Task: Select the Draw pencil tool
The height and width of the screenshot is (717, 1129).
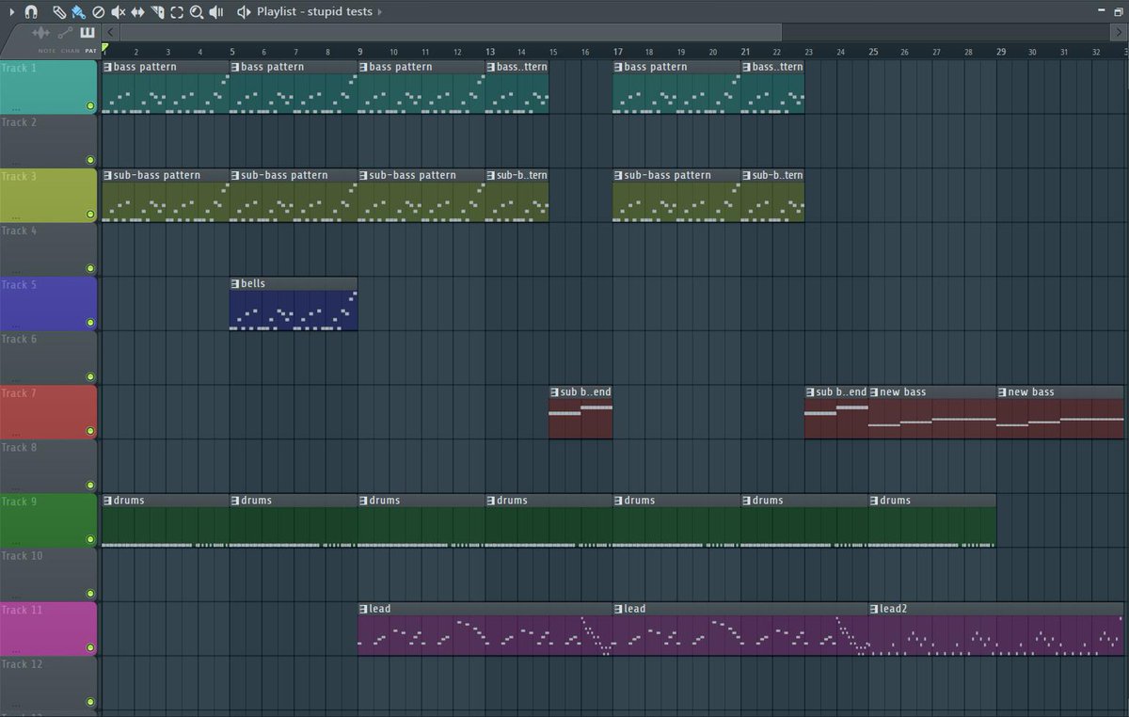Action: tap(58, 12)
